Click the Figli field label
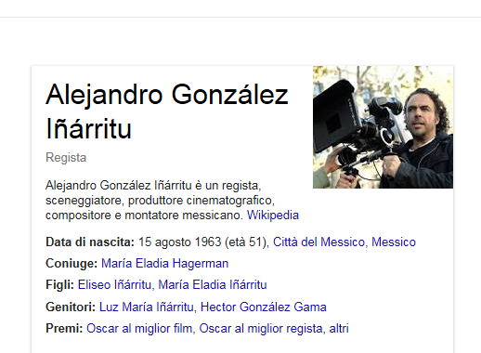The image size is (481, 353). coord(59,285)
